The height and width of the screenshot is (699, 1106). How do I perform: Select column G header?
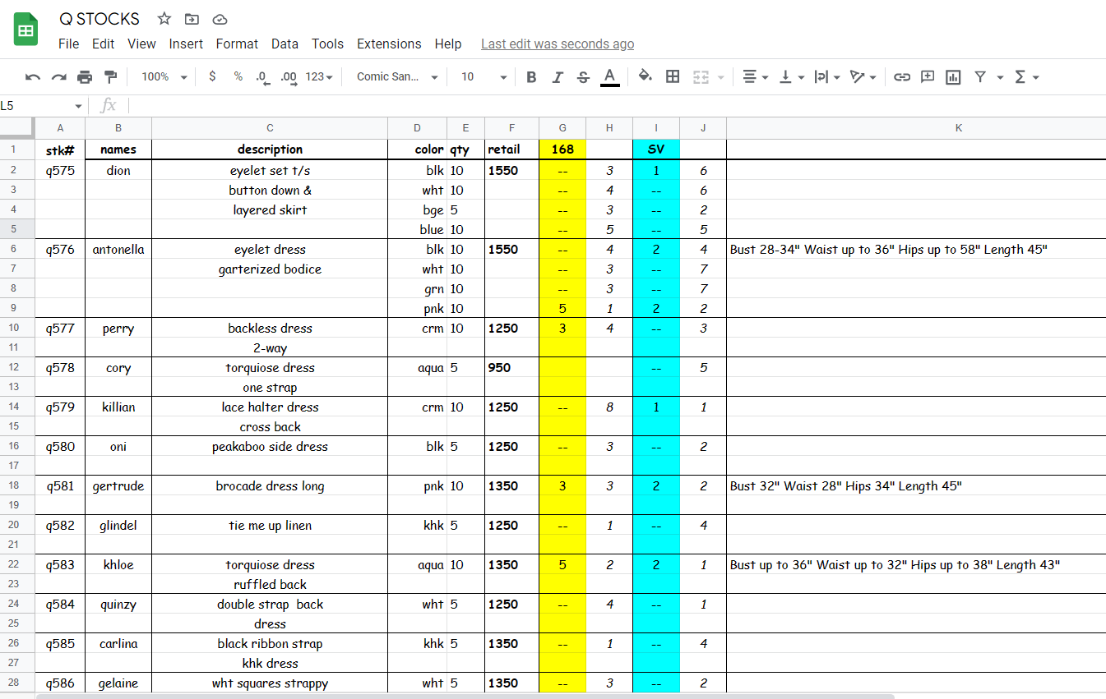pyautogui.click(x=562, y=127)
